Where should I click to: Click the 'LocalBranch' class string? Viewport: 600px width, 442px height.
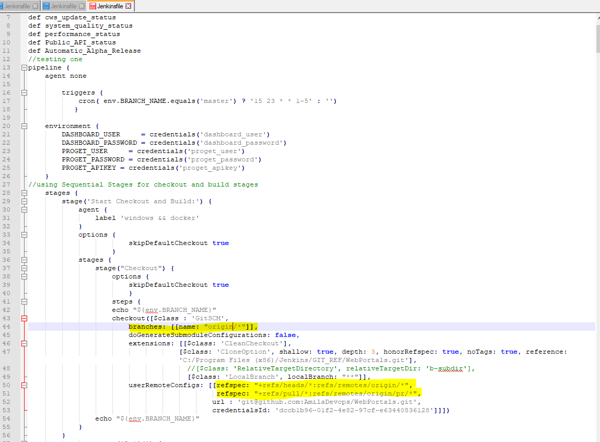pyautogui.click(x=252, y=377)
